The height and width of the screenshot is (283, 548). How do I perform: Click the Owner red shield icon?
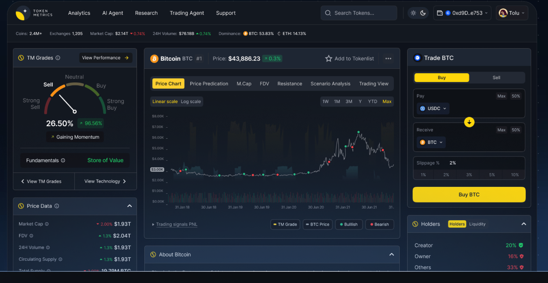[521, 257]
